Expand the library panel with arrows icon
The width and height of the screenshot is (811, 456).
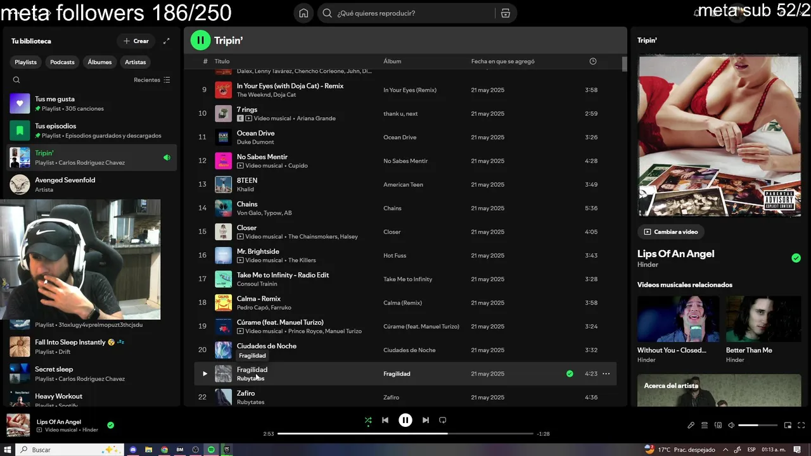coord(167,41)
